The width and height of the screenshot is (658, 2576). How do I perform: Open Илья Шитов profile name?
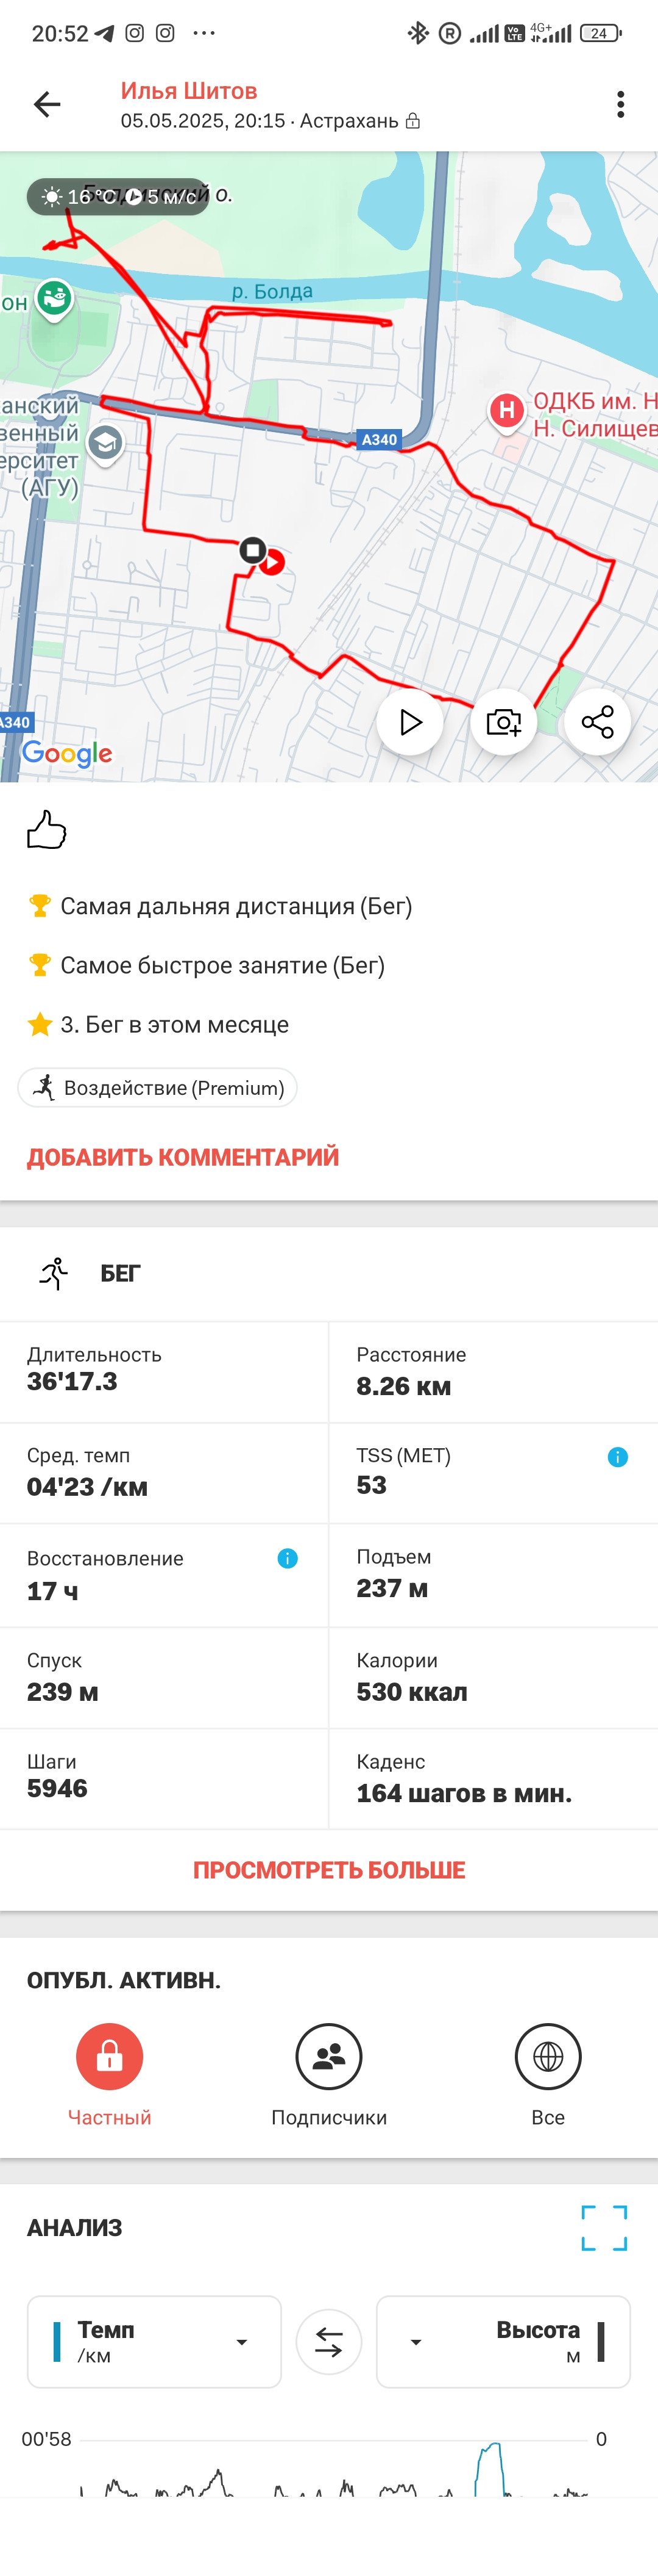tap(189, 91)
